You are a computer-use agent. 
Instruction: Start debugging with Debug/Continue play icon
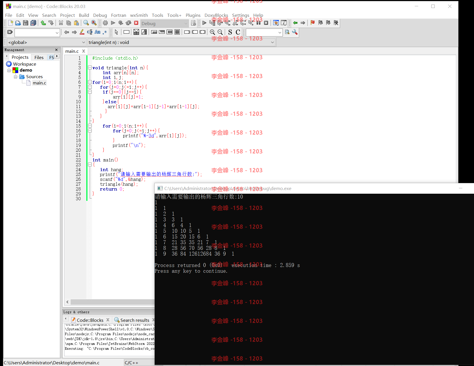(x=205, y=23)
